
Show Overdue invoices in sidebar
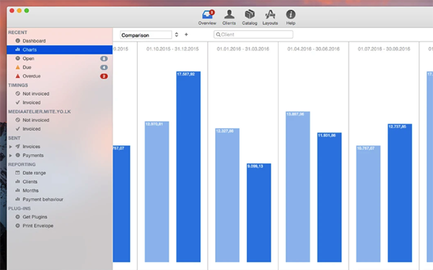(x=60, y=76)
